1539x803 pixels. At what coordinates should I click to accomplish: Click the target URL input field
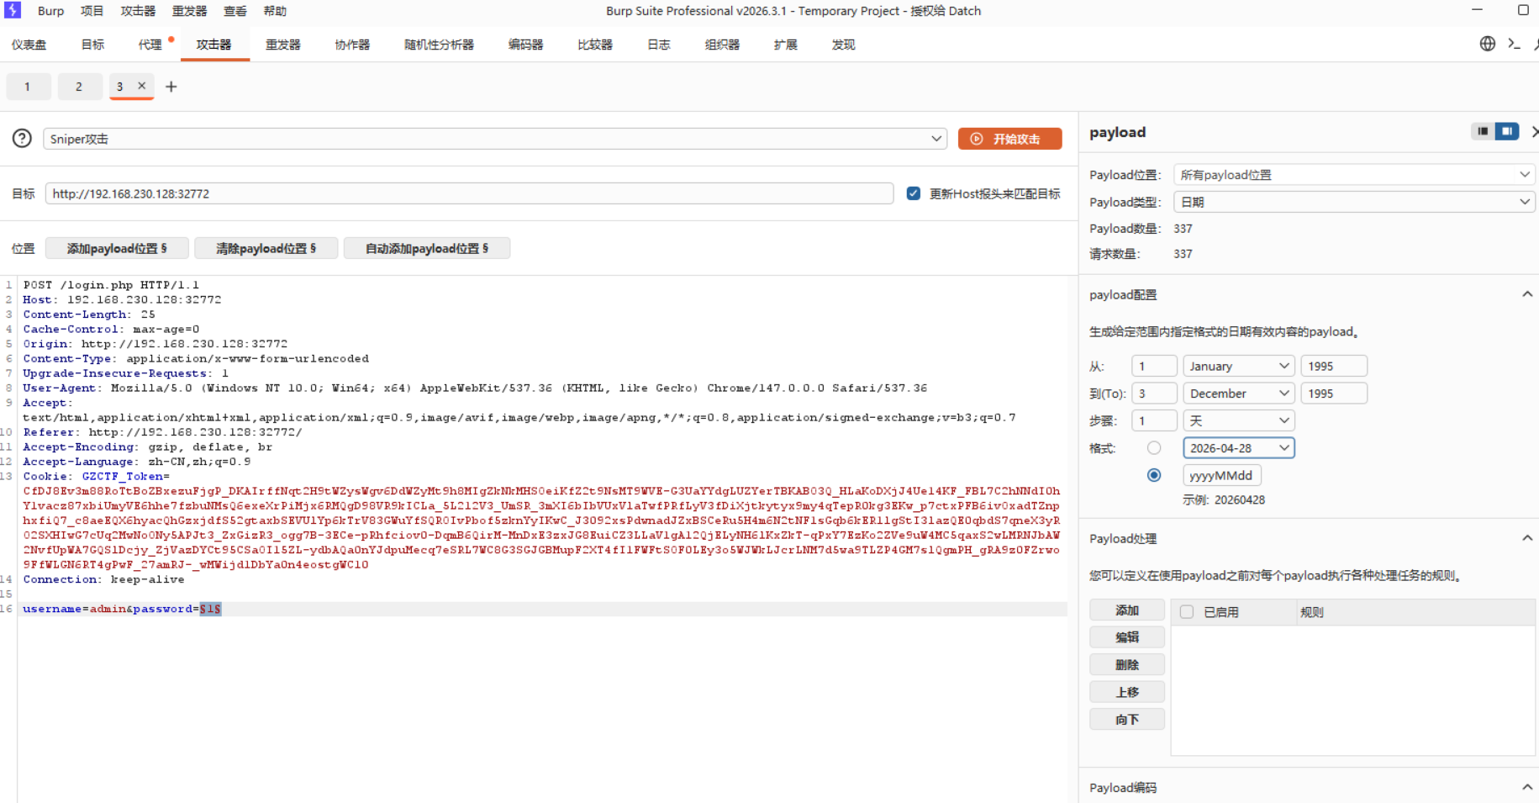469,193
